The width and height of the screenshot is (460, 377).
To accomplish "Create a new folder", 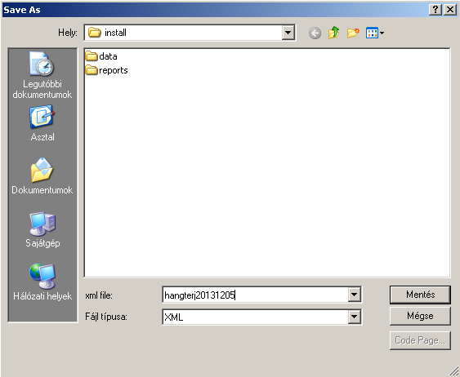I will point(353,33).
